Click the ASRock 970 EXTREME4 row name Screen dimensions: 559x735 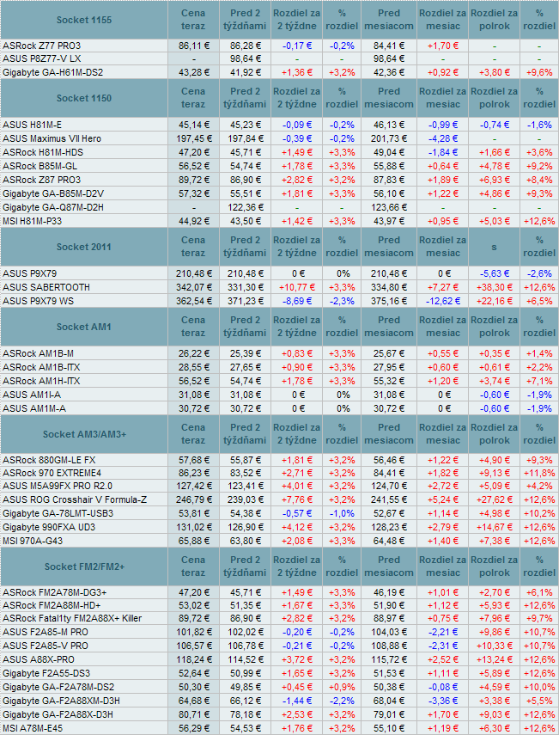(x=52, y=473)
